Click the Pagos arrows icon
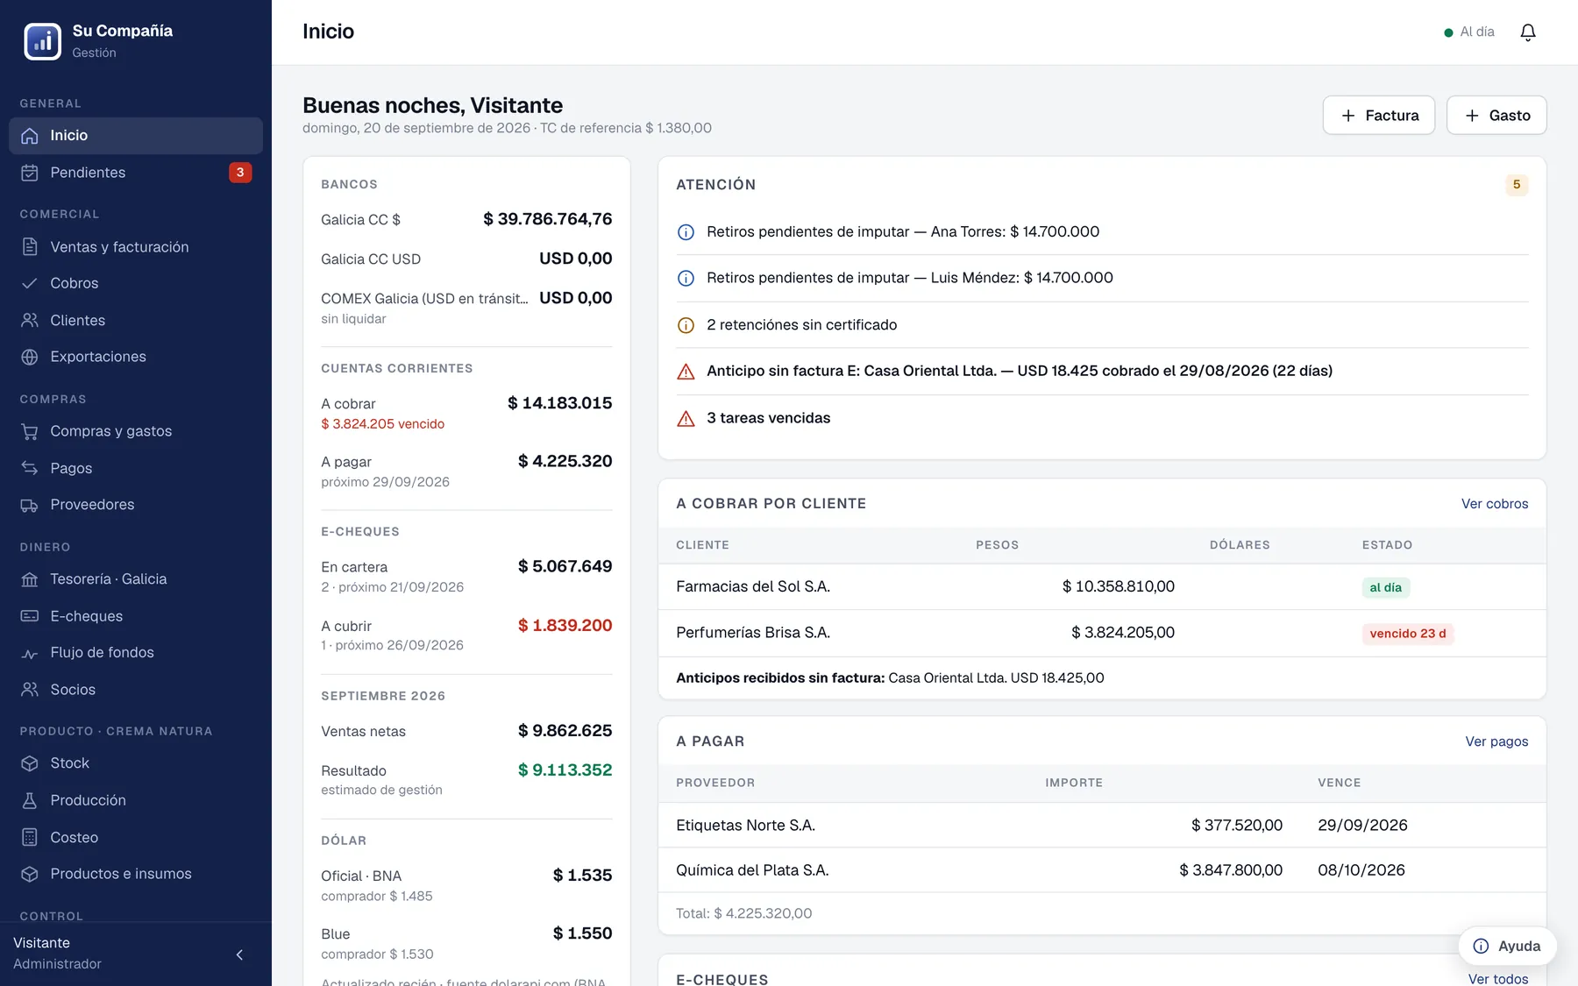Screen dimensions: 1578x986 pos(30,468)
